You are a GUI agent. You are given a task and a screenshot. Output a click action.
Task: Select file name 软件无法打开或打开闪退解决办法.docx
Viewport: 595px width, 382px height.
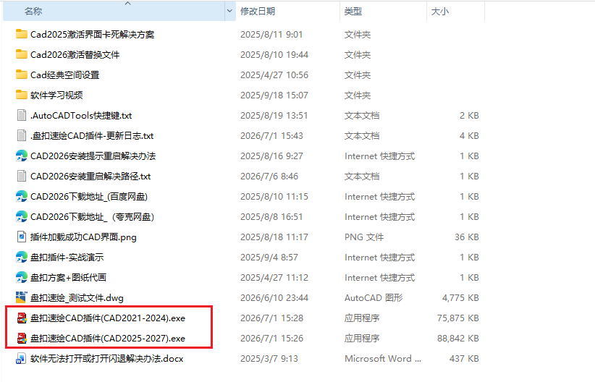(x=106, y=359)
